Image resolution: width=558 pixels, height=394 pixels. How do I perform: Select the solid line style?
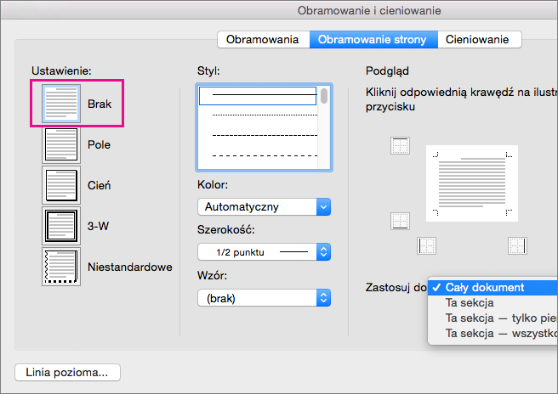click(x=258, y=95)
